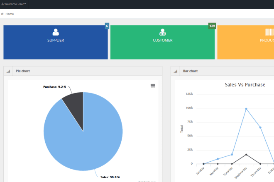Screen dimensions: 274x182
Task: Click the 125k y-axis value
Action: tap(189, 94)
